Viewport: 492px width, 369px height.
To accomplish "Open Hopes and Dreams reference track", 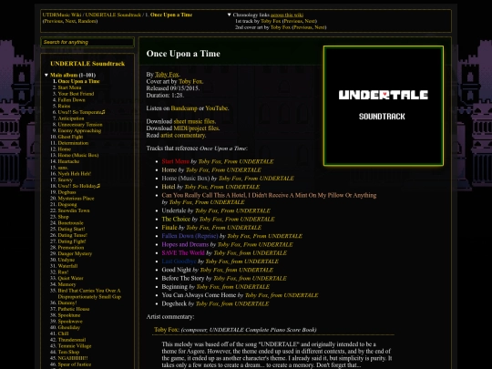I will [185, 244].
